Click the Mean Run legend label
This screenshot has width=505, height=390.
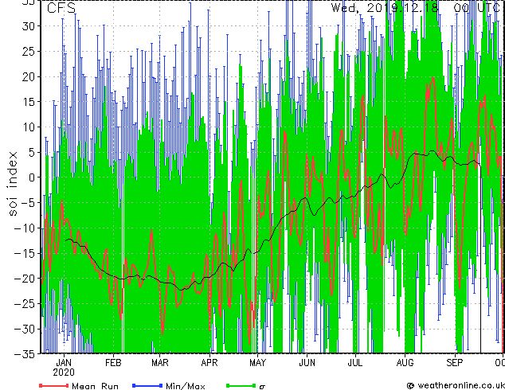(x=95, y=386)
